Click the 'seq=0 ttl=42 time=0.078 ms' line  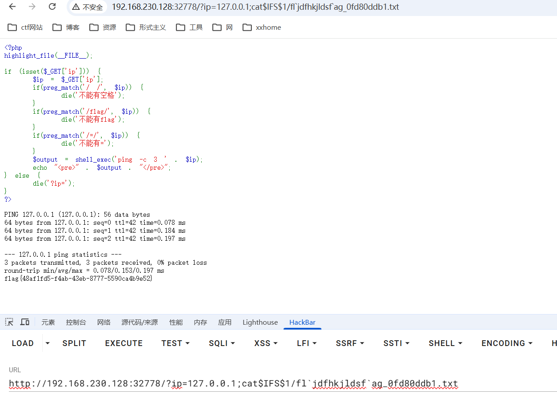click(95, 223)
